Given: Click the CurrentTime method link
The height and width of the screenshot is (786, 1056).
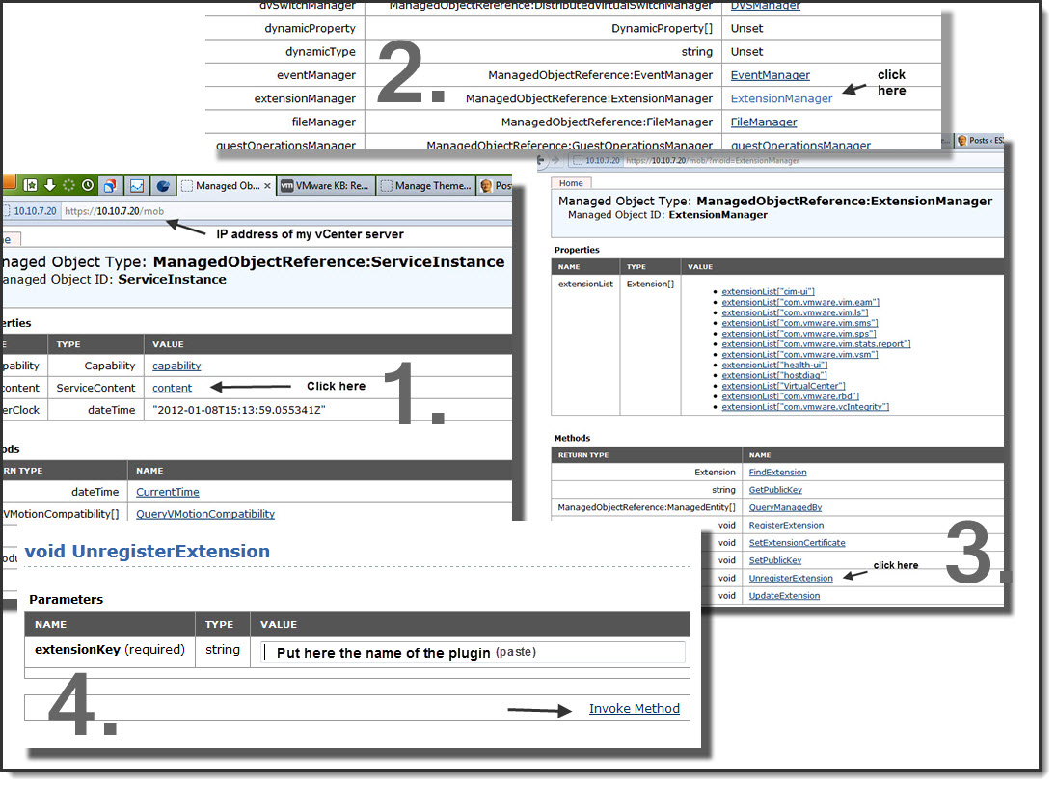Looking at the screenshot, I should click(167, 492).
